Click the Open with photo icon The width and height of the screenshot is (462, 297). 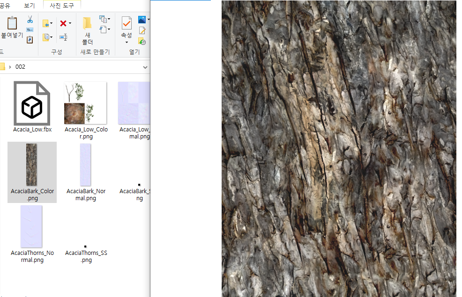142,19
